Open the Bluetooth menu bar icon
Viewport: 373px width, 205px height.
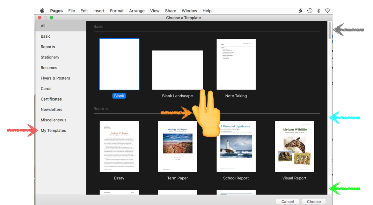point(318,11)
